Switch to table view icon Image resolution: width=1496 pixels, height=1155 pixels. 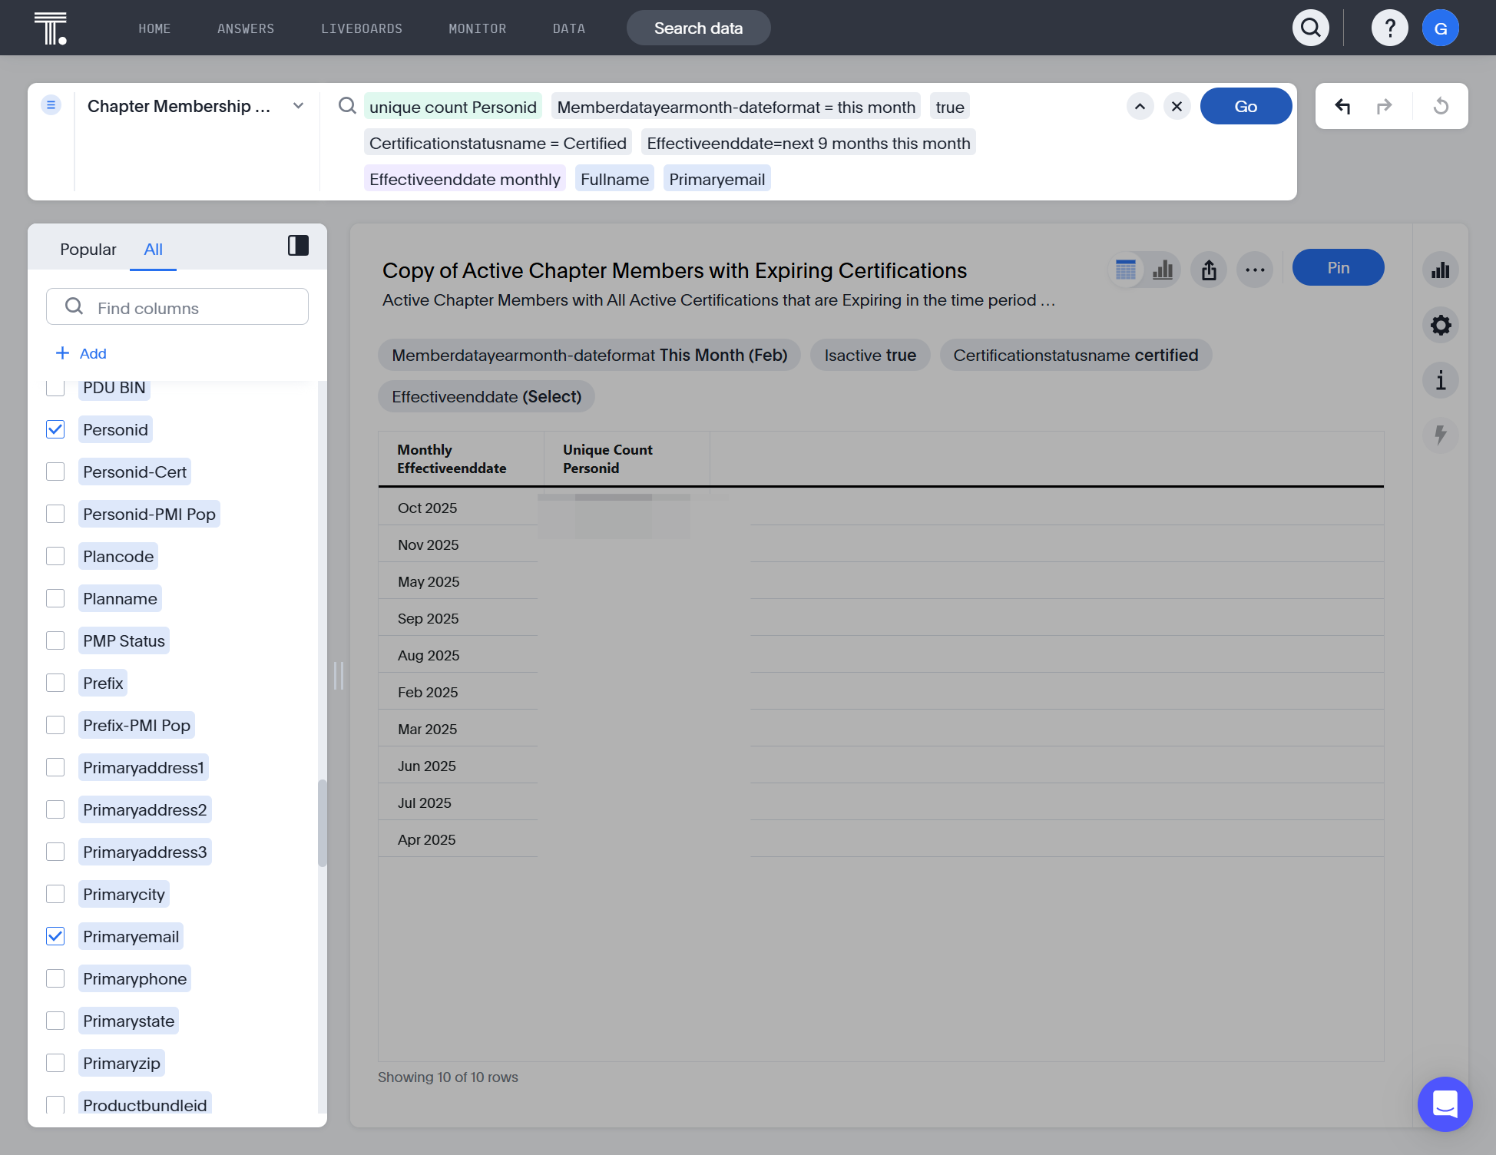[x=1126, y=270]
